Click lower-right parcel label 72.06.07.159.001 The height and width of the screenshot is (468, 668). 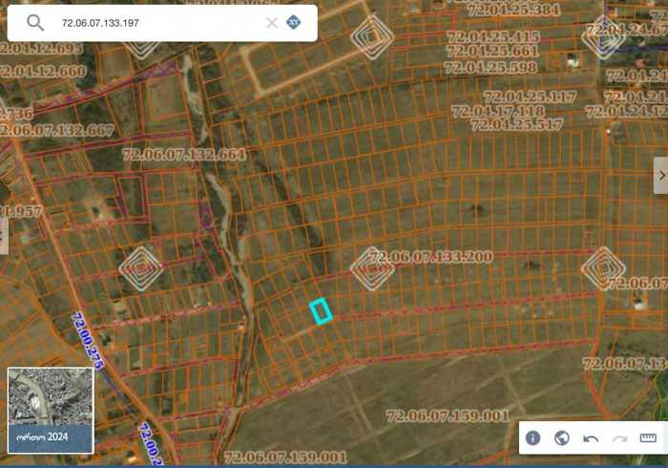tap(448, 415)
